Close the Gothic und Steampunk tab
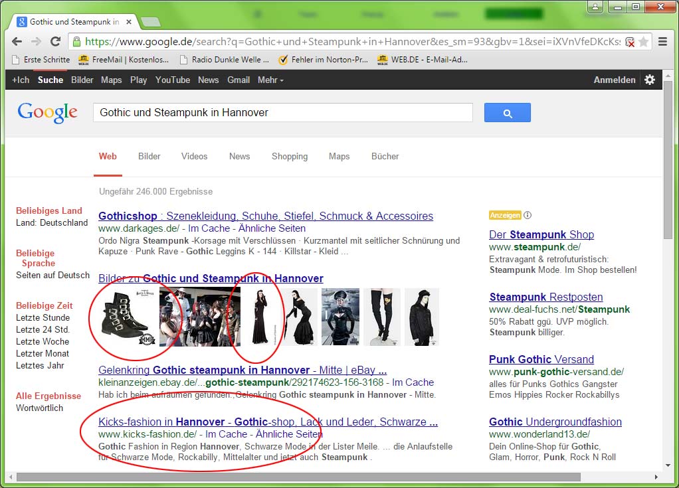 [x=129, y=22]
